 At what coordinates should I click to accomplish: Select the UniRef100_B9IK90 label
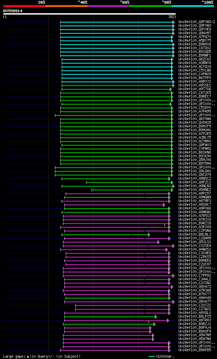pyautogui.click(x=195, y=156)
